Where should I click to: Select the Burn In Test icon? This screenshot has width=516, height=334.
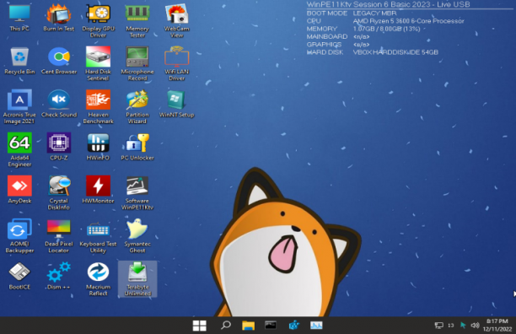click(x=59, y=17)
